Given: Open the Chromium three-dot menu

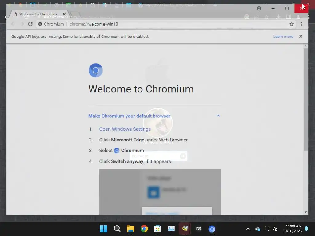Looking at the screenshot, I should pyautogui.click(x=301, y=24).
